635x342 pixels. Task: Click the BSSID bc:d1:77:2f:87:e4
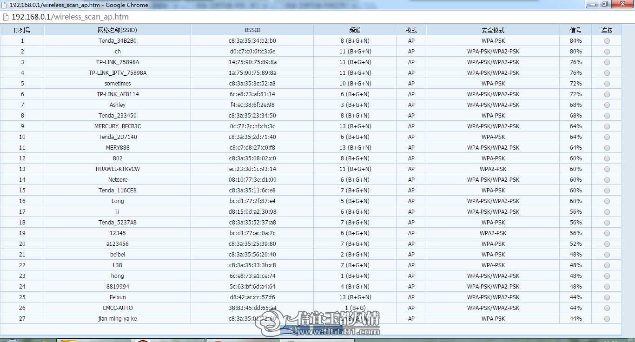[x=252, y=201]
